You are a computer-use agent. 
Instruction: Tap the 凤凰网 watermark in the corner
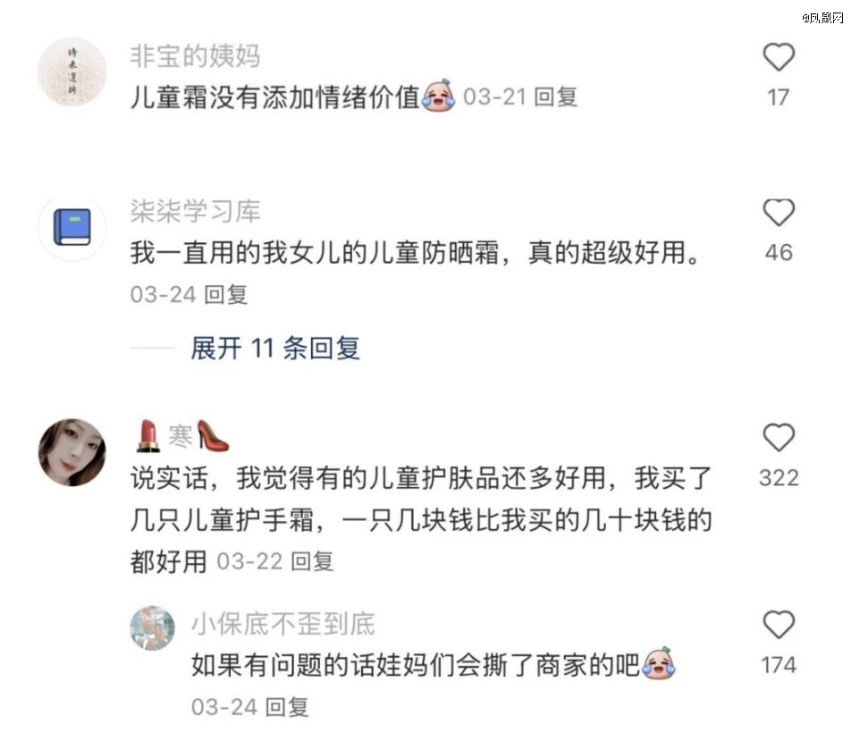click(822, 18)
